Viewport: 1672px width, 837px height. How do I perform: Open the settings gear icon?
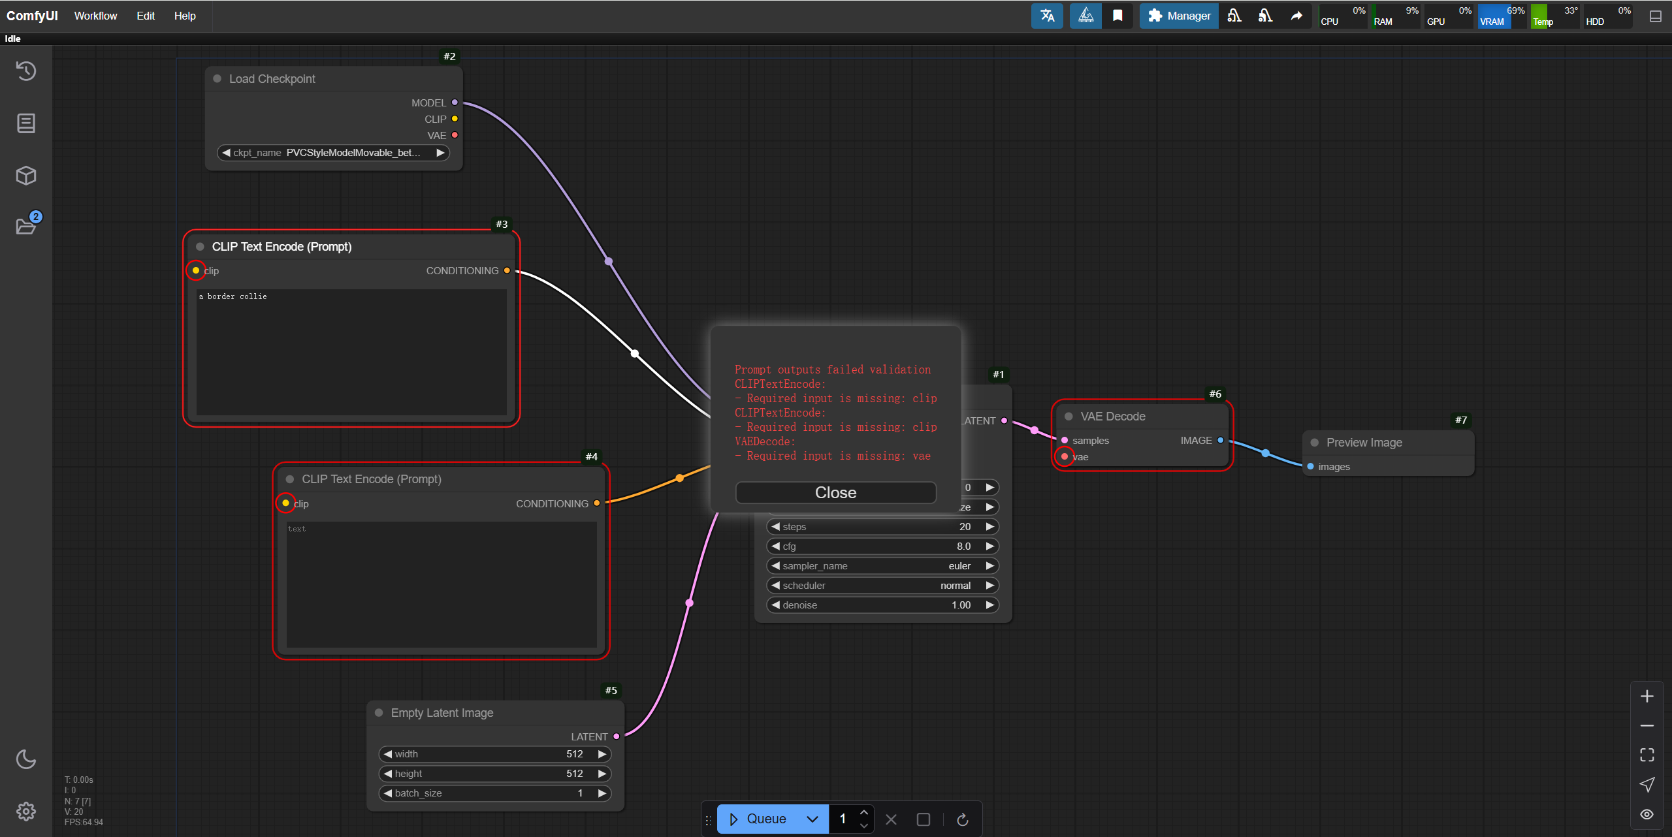pyautogui.click(x=26, y=812)
